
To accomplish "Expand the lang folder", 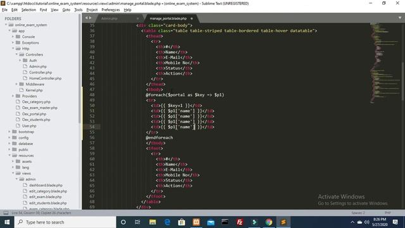I will point(13,167).
